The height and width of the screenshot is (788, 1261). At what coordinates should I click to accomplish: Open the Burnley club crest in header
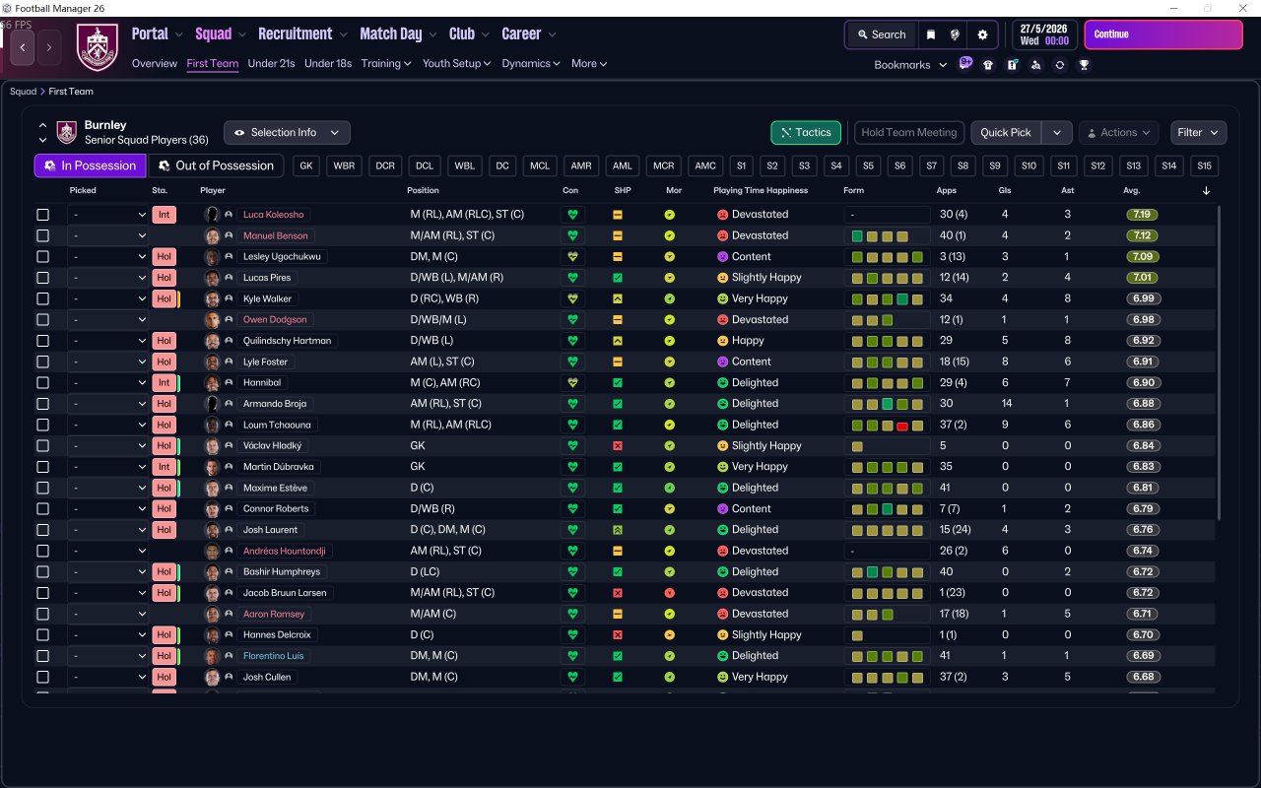point(98,47)
